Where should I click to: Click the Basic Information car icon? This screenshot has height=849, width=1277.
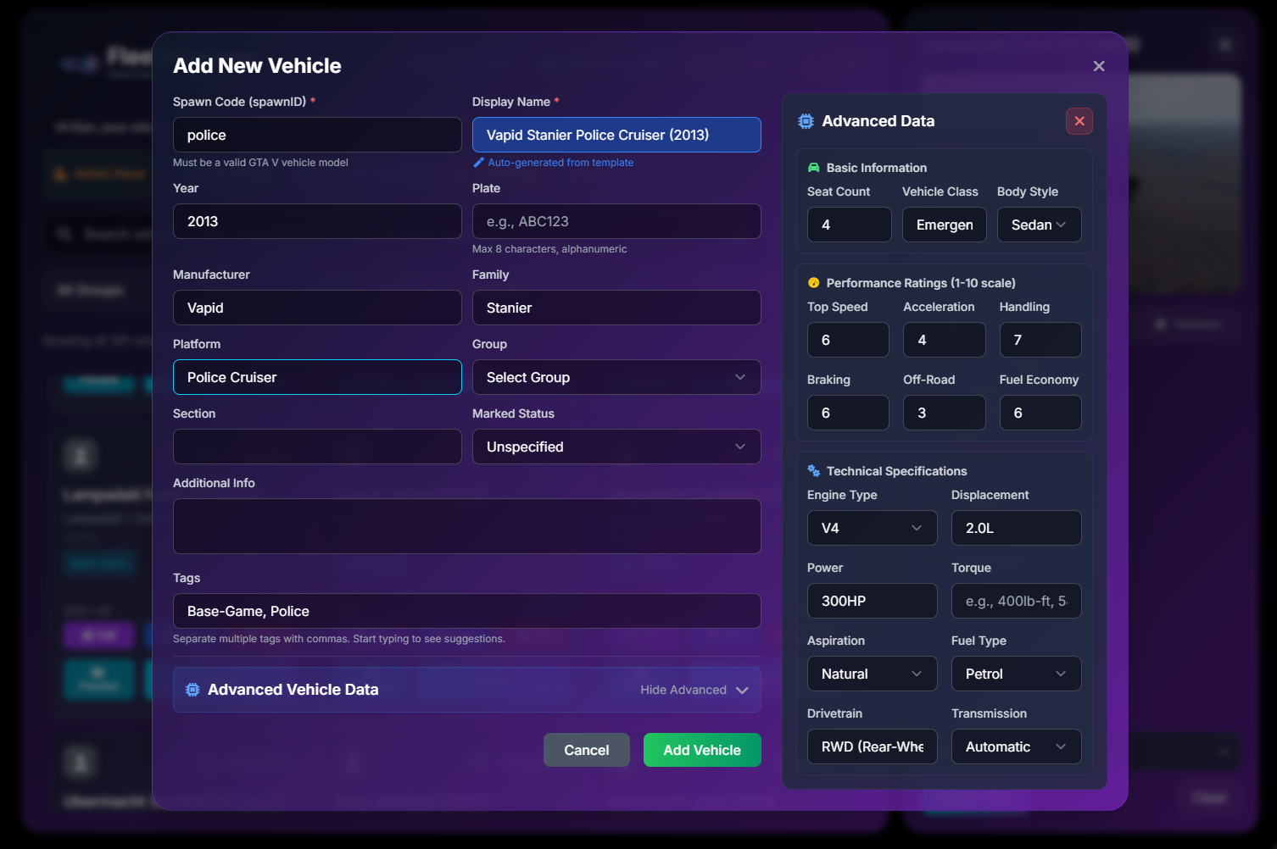click(814, 168)
